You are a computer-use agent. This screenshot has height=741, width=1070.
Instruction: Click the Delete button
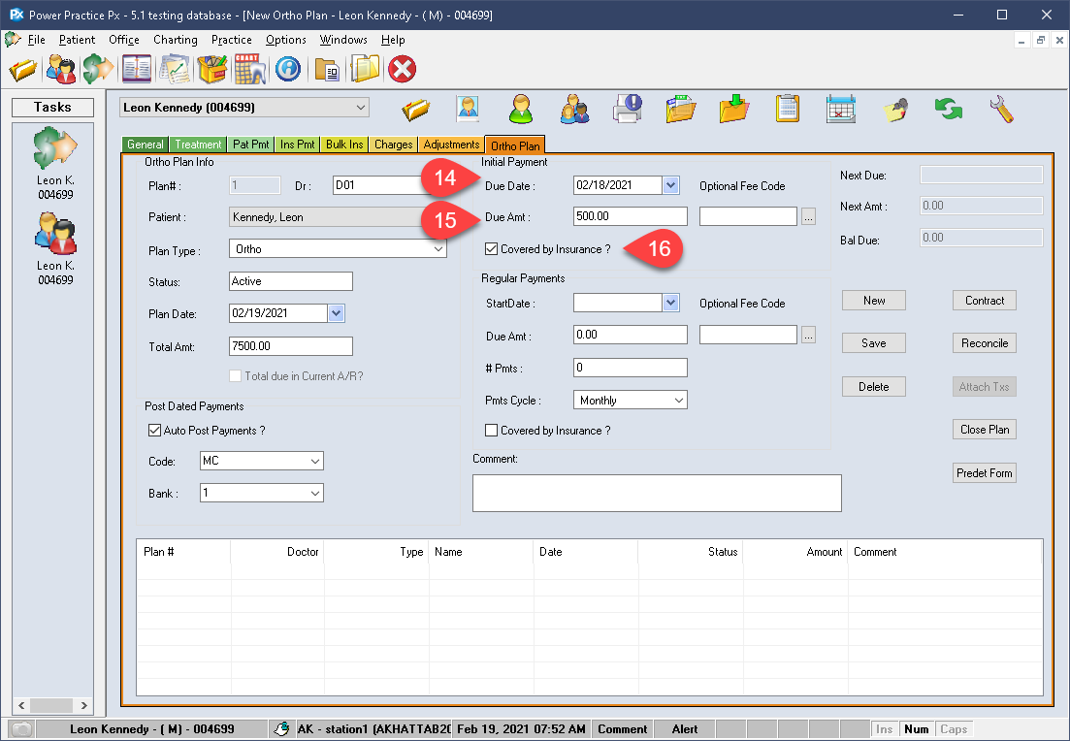pyautogui.click(x=874, y=387)
